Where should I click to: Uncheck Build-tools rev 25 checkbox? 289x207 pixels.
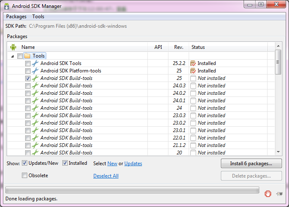tap(28, 78)
